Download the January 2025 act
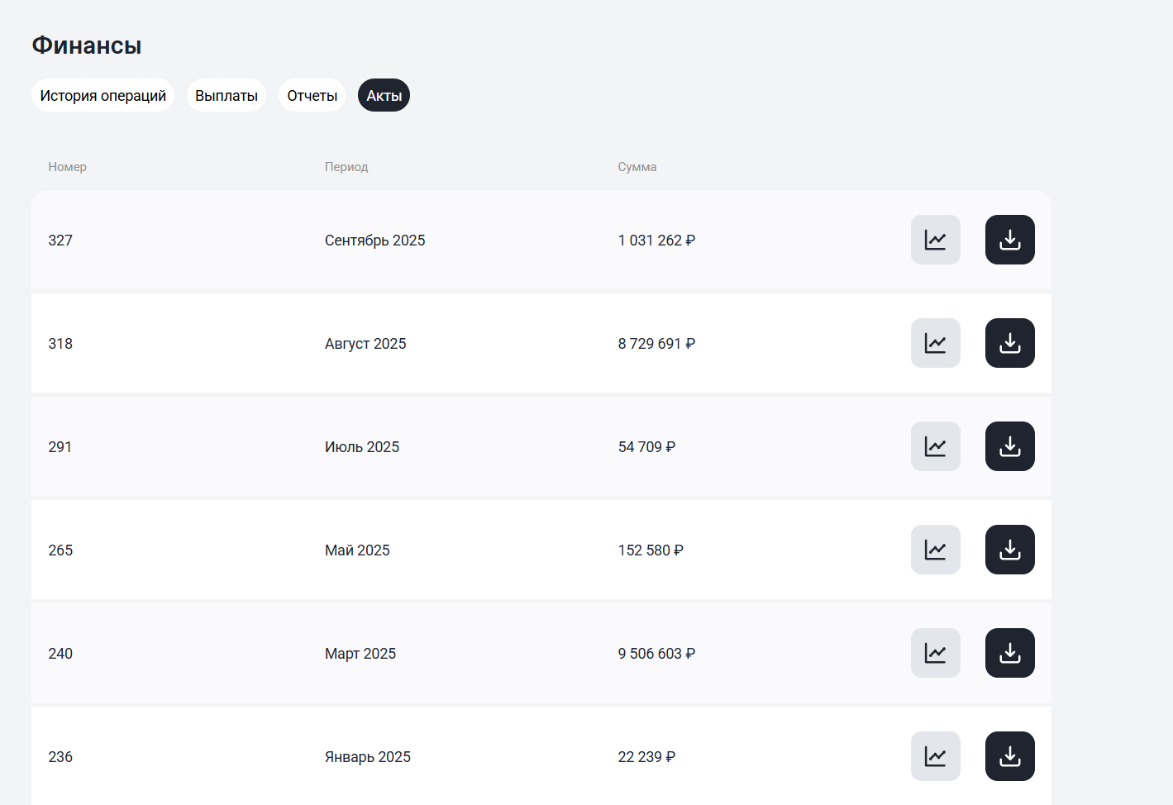 pyautogui.click(x=1009, y=756)
